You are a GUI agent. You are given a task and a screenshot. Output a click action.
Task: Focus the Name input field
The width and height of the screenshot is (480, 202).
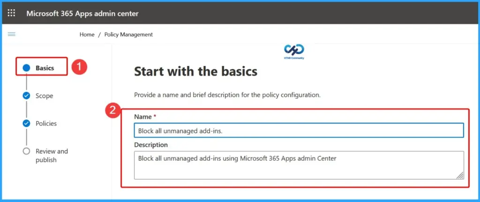(x=299, y=130)
